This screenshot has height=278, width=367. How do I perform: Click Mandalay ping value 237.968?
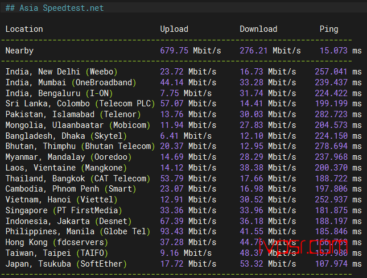tap(331, 157)
